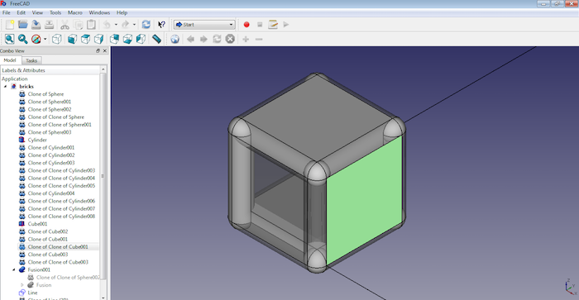The image size is (579, 300).
Task: Set axonometric view with wireframe cube icon
Action: coord(56,39)
